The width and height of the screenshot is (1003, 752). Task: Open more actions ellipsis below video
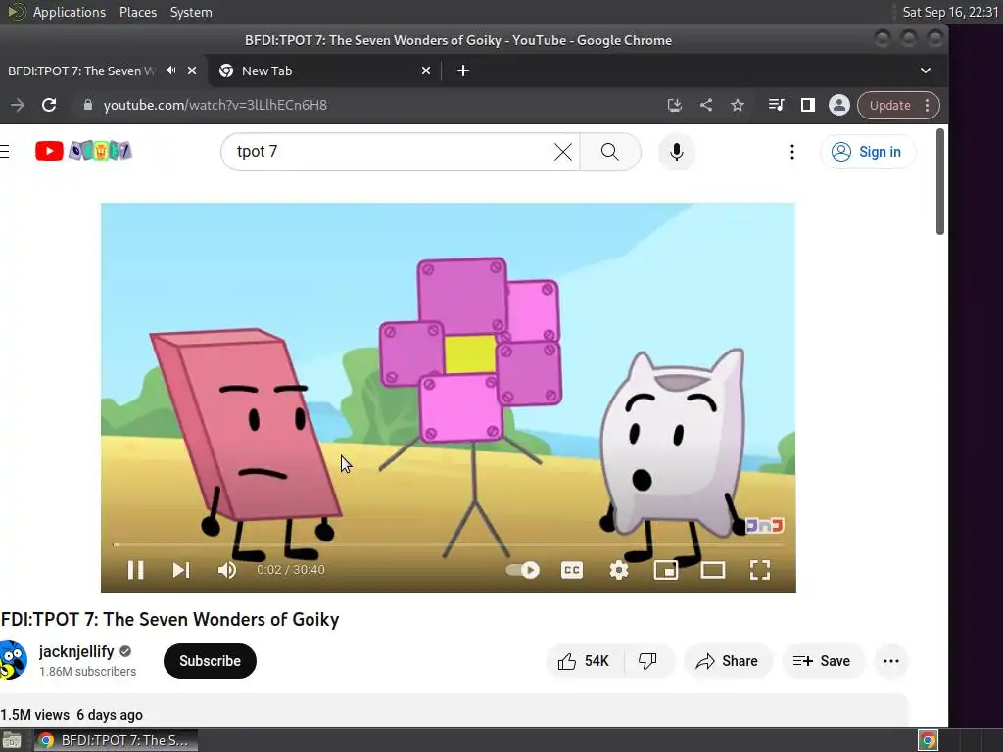(x=891, y=661)
